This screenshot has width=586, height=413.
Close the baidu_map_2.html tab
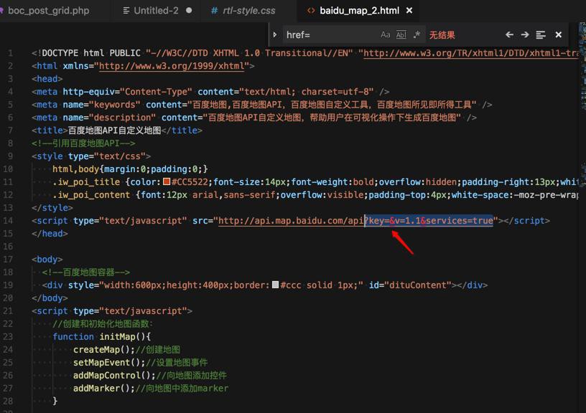(409, 11)
